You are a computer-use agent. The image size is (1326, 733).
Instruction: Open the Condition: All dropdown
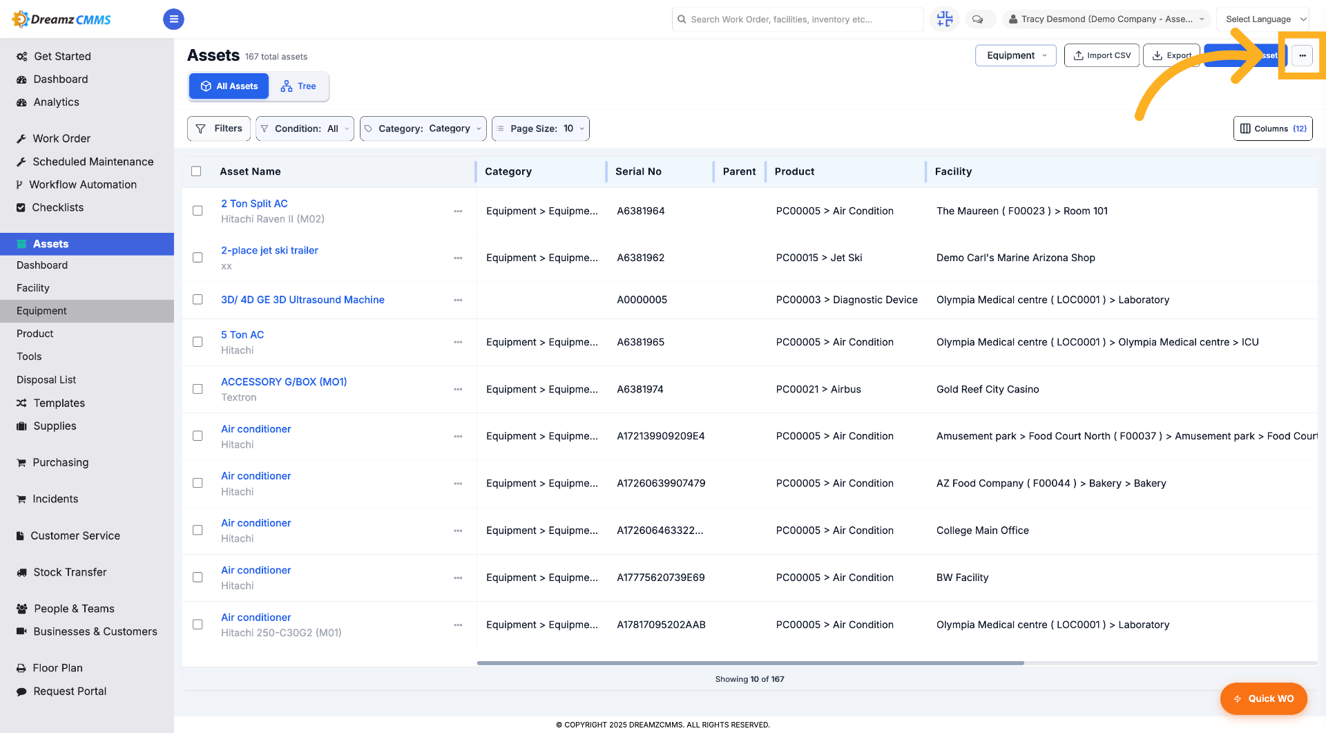305,128
